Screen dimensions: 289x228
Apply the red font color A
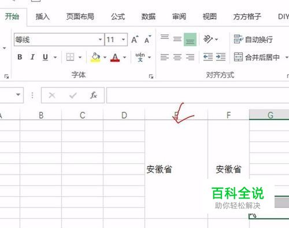tap(115, 57)
